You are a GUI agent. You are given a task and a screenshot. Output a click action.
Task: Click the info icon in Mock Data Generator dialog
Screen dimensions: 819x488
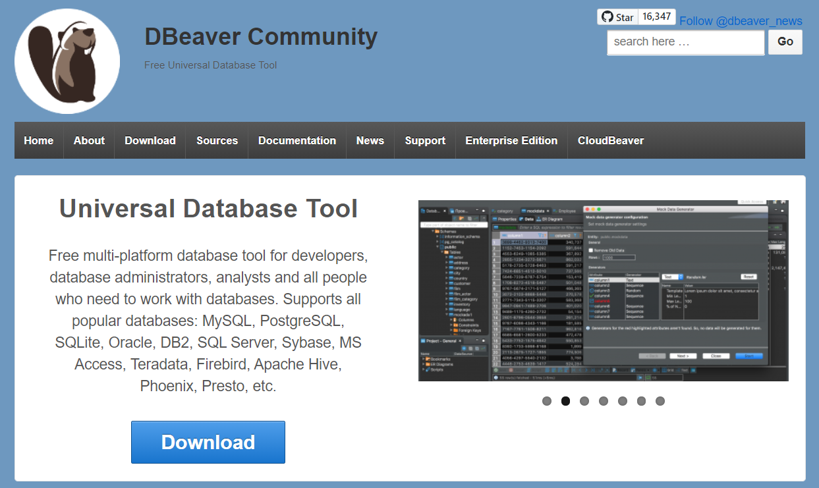(588, 328)
